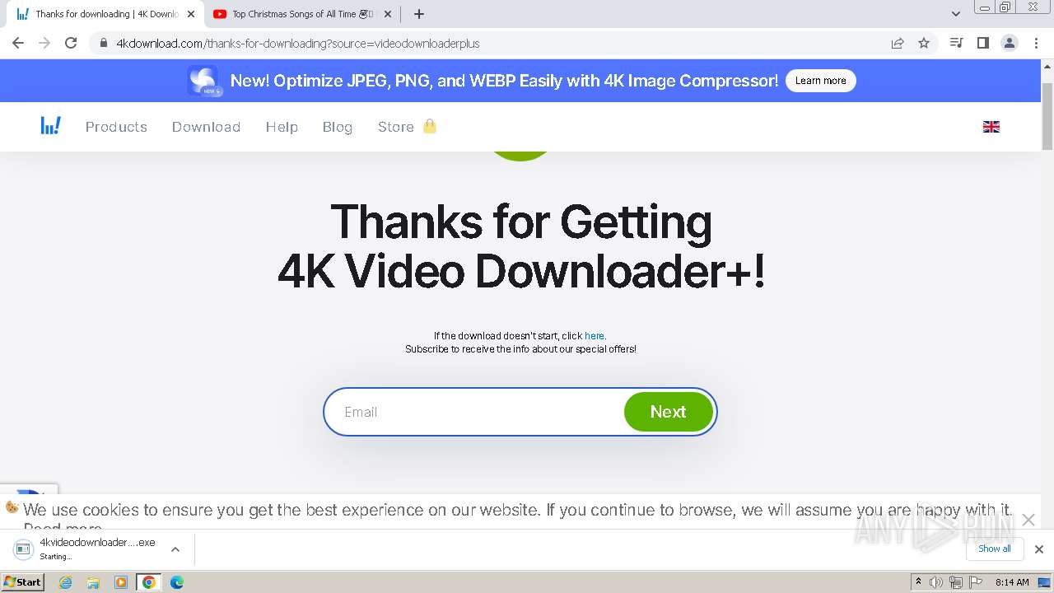Image resolution: width=1054 pixels, height=593 pixels.
Task: Close the Thanks for downloading tab
Action: pyautogui.click(x=191, y=14)
